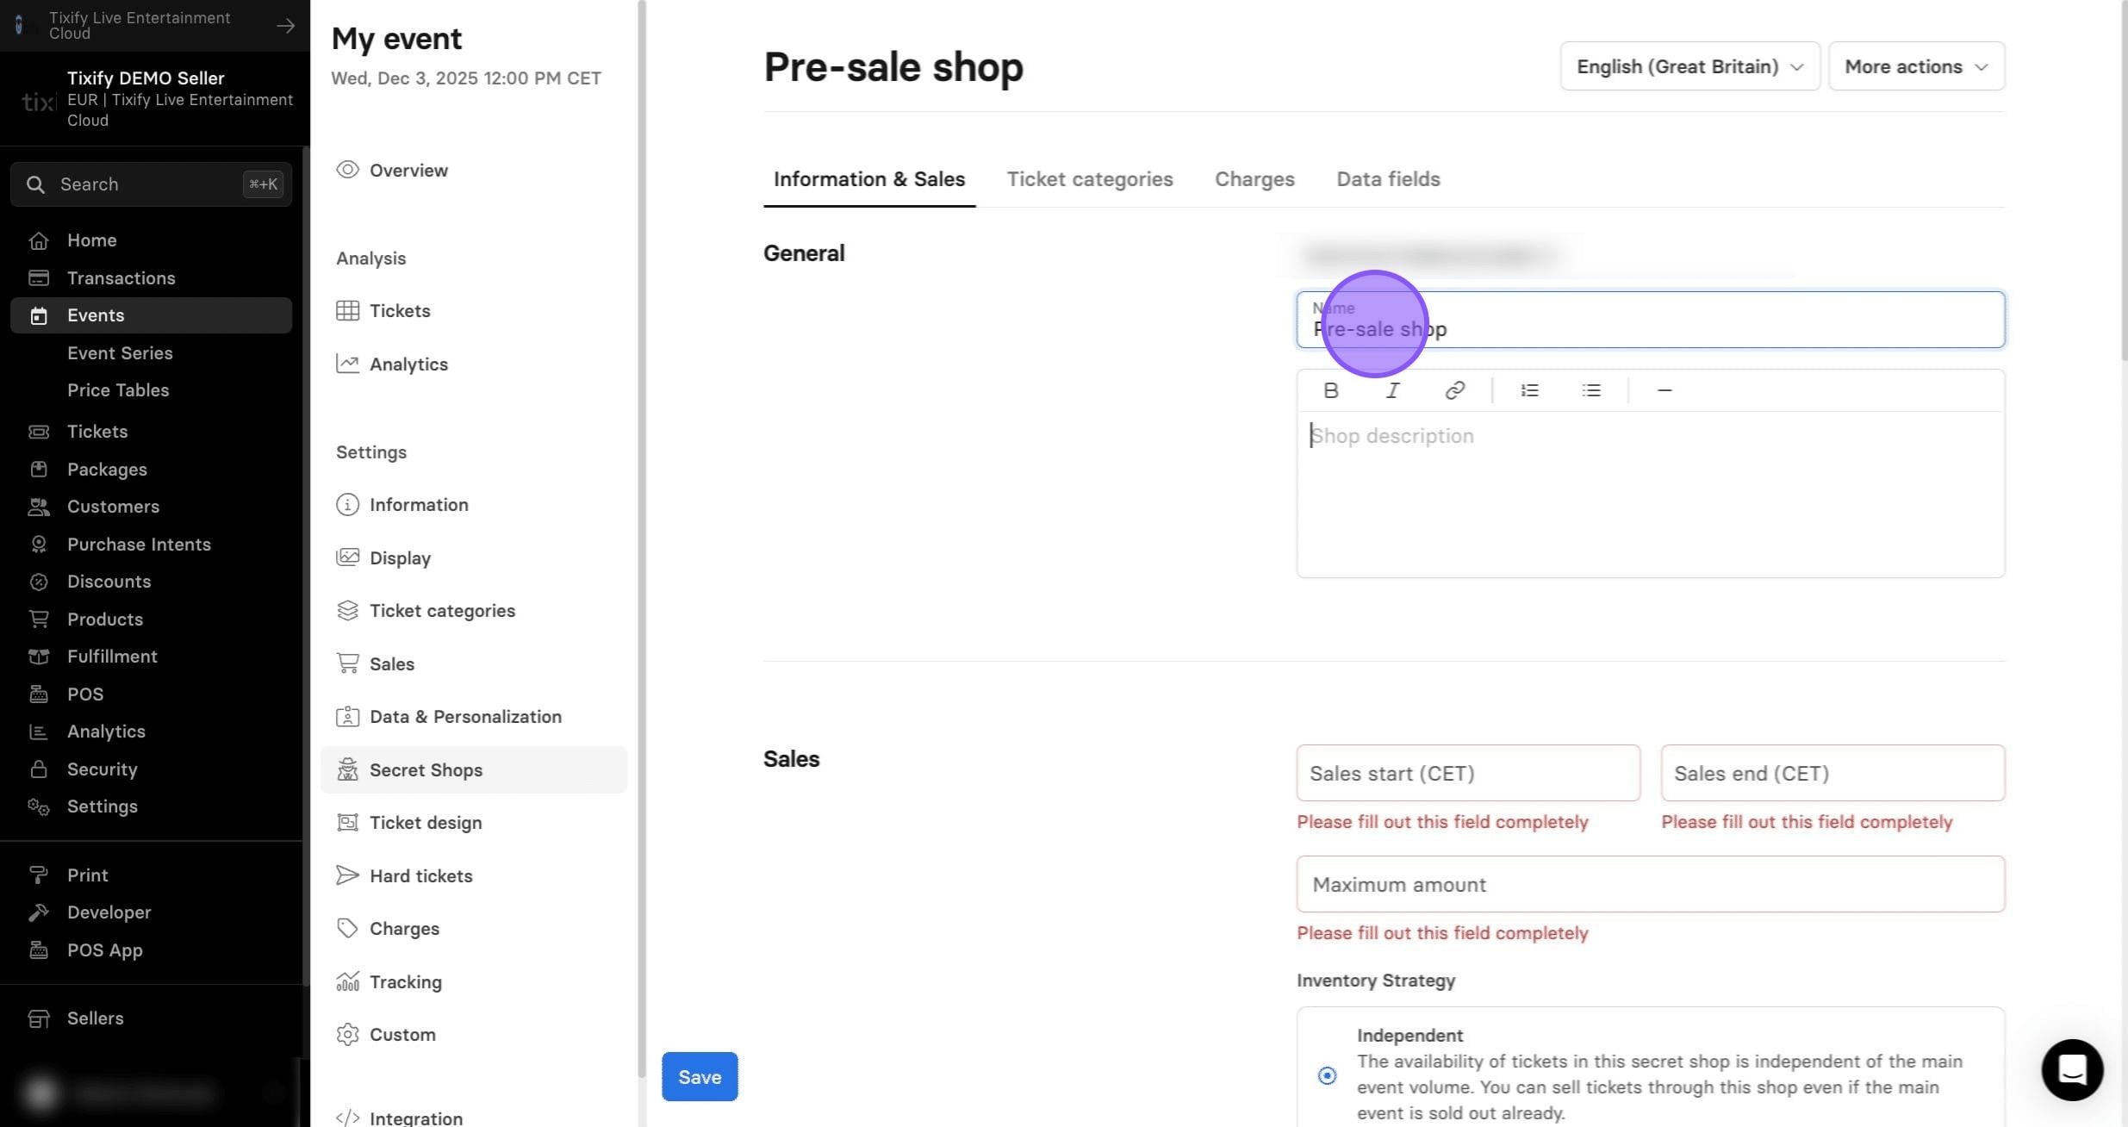Image resolution: width=2128 pixels, height=1127 pixels.
Task: Expand the Tixify Live Entertainment Cloud switcher arrow
Action: pyautogui.click(x=285, y=26)
